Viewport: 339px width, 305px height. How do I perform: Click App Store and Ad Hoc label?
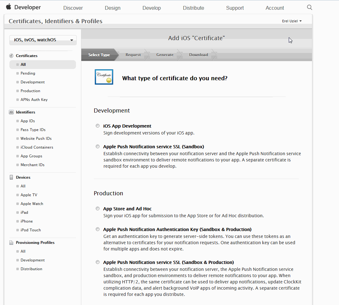[127, 209]
